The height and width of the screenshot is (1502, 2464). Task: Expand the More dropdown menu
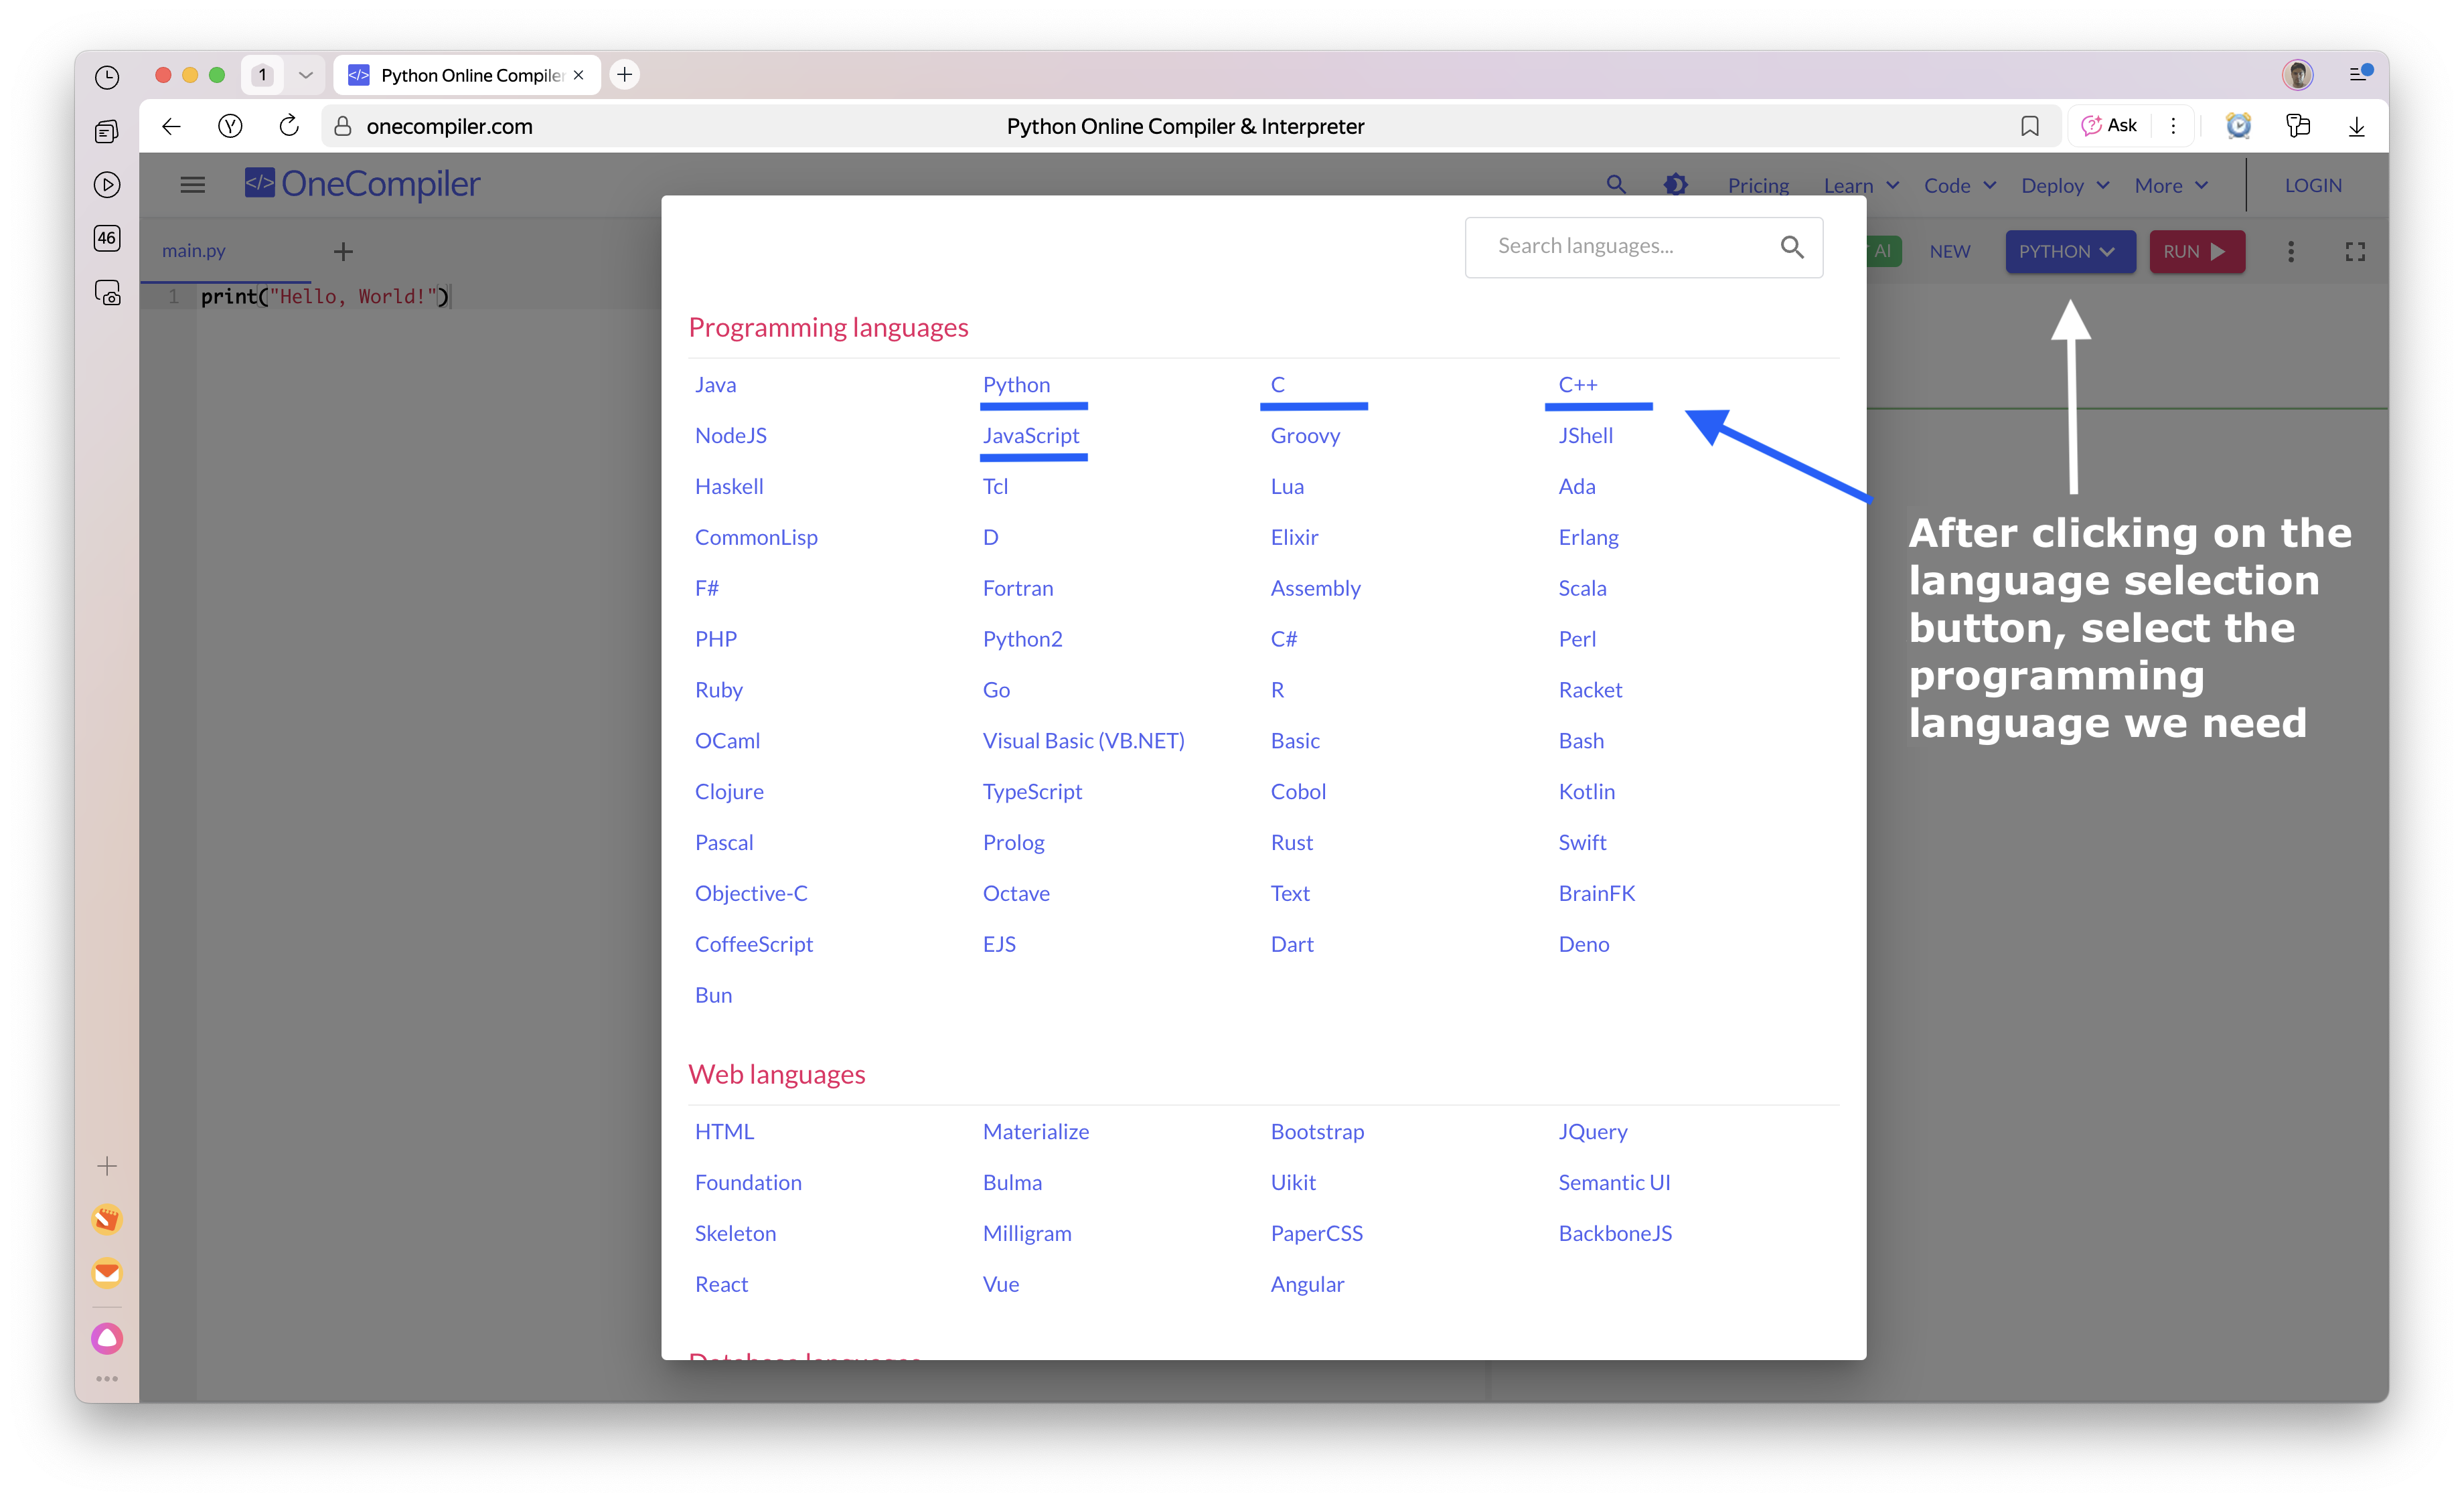coord(2171,186)
